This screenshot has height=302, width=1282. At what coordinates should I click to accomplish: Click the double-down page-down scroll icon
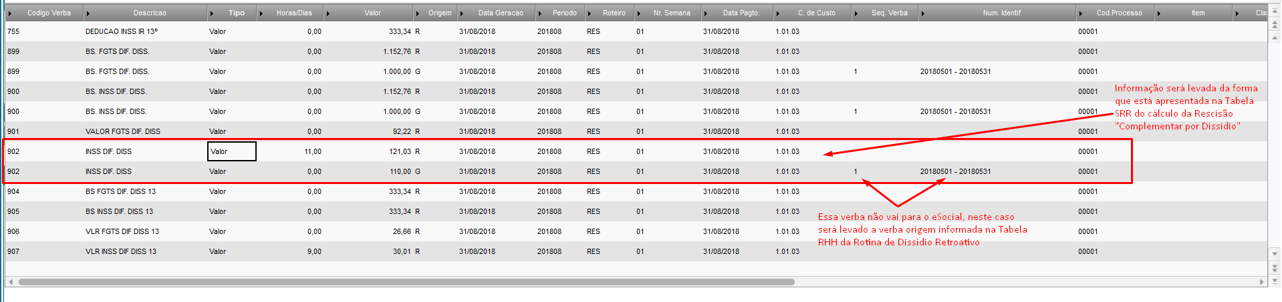[1275, 267]
